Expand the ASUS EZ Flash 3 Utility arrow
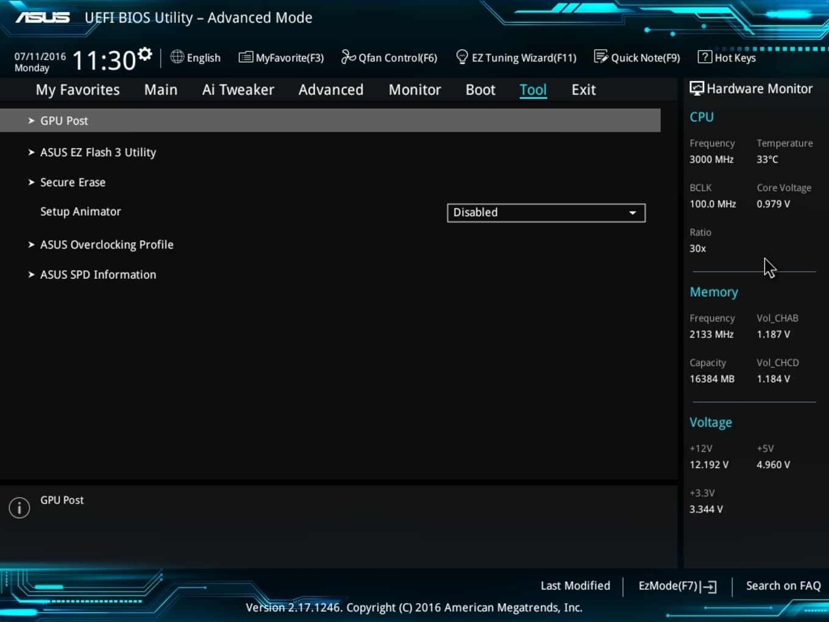 (31, 152)
